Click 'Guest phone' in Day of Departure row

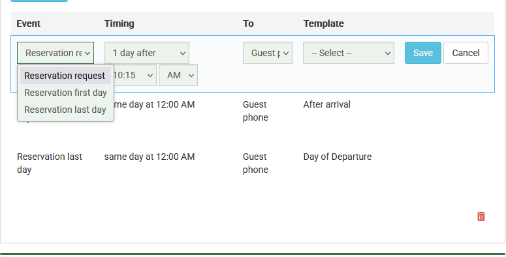(255, 163)
